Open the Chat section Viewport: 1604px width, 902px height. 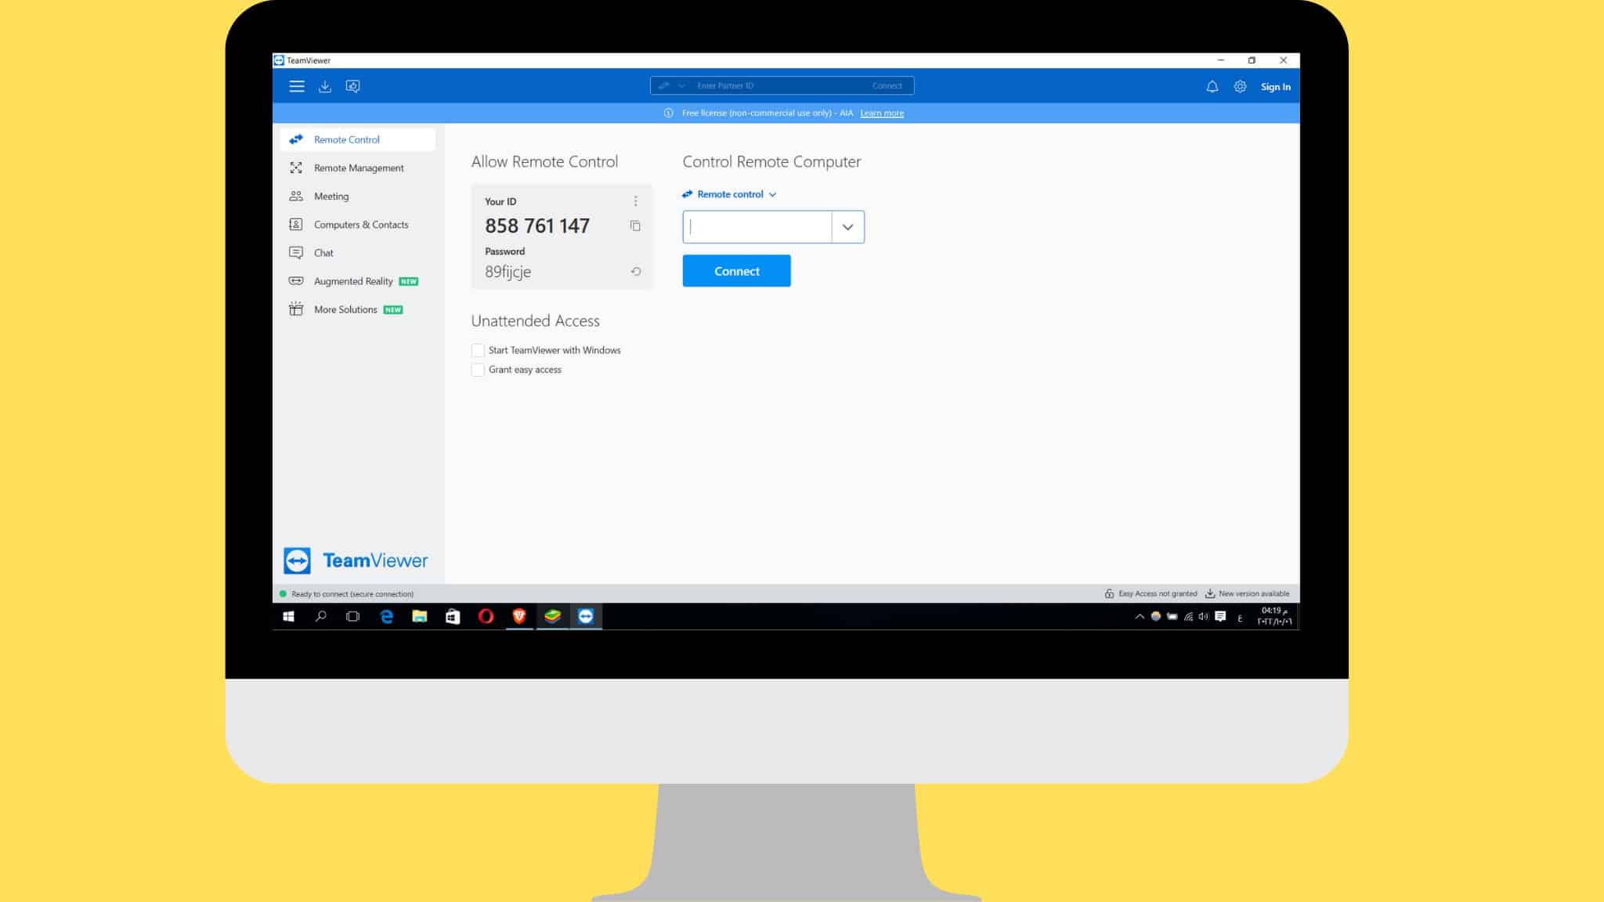click(357, 253)
